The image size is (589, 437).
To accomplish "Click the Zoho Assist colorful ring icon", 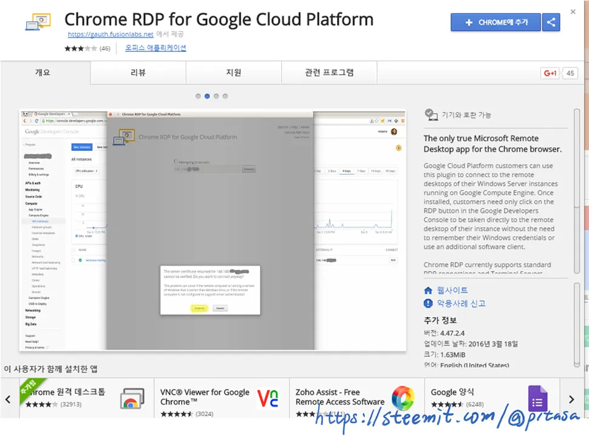I will tap(403, 398).
